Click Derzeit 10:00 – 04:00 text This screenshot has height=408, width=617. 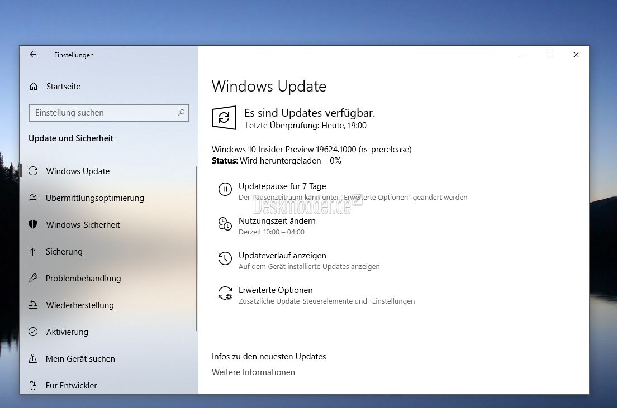pyautogui.click(x=272, y=232)
